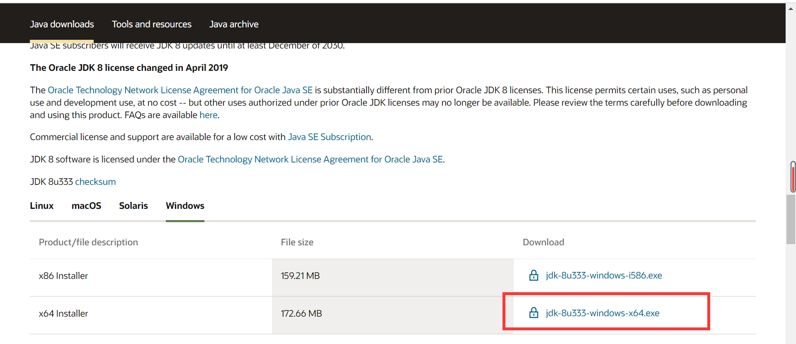Open the Java SE Subscription link
Image resolution: width=796 pixels, height=344 pixels.
(330, 137)
